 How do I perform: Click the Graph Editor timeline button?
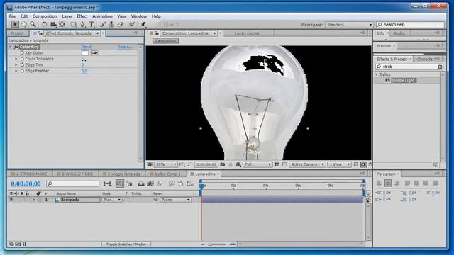tap(190, 183)
